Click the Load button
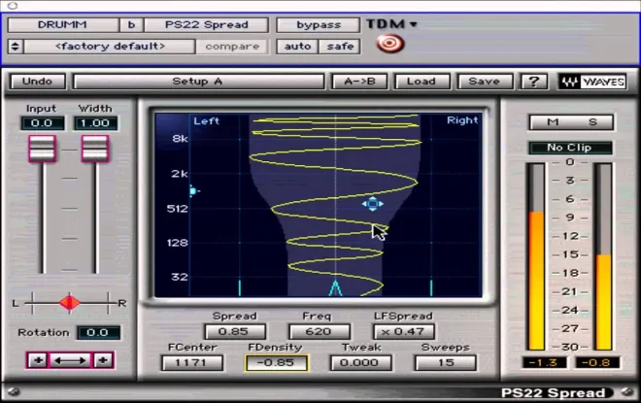Image resolution: width=641 pixels, height=403 pixels. point(422,82)
